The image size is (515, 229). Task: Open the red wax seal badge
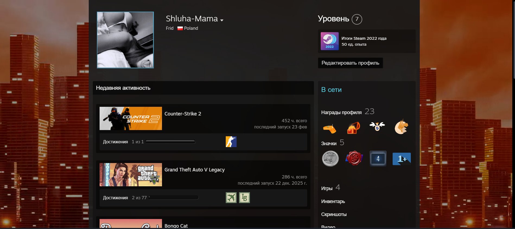354,158
